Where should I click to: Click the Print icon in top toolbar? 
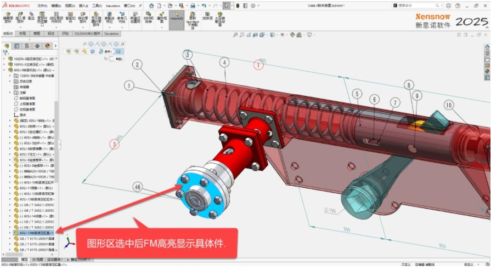click(x=190, y=5)
